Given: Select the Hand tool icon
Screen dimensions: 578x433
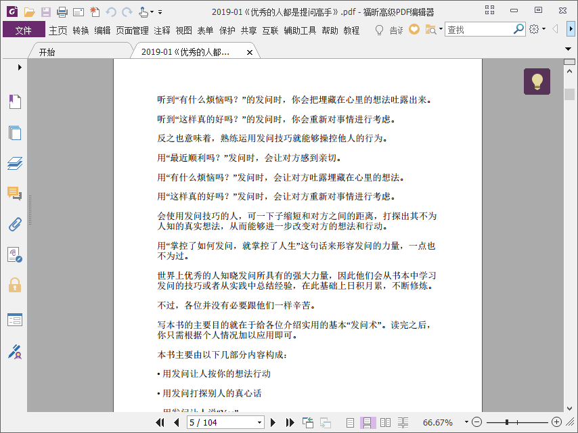Looking at the screenshot, I should pyautogui.click(x=143, y=12).
